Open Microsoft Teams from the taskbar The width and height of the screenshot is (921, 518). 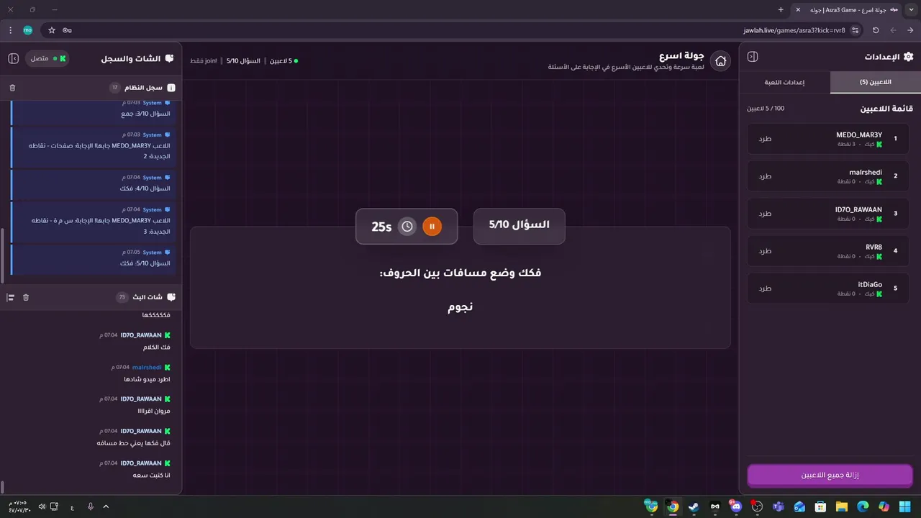tap(778, 506)
